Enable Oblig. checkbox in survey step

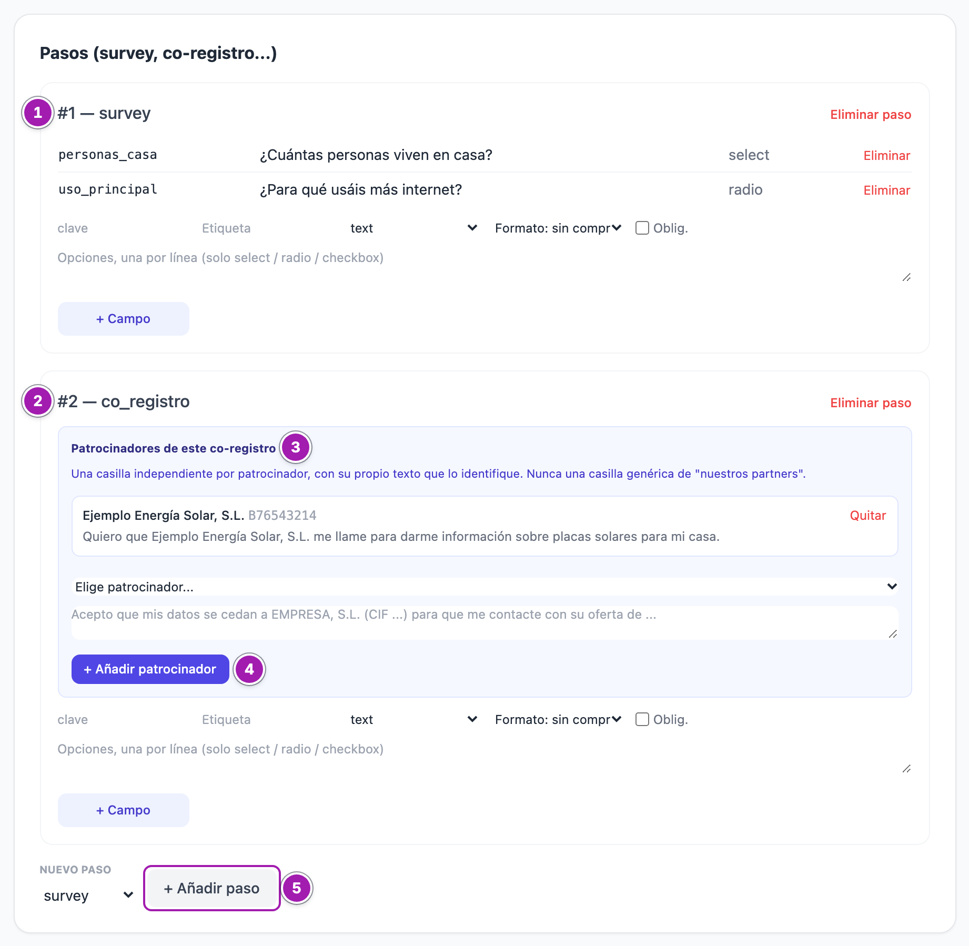pos(642,228)
